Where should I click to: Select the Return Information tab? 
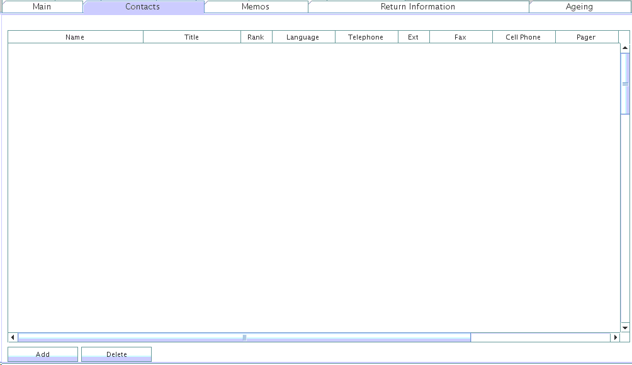click(x=418, y=7)
